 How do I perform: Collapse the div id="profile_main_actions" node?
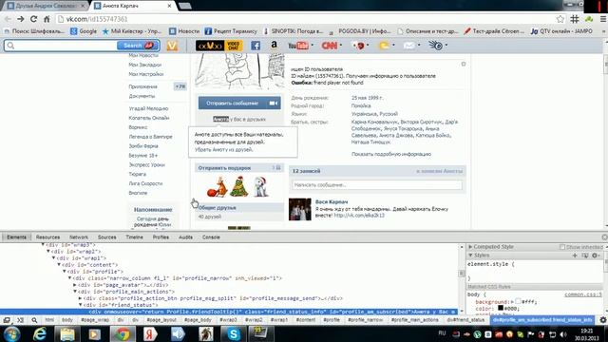[x=75, y=292]
